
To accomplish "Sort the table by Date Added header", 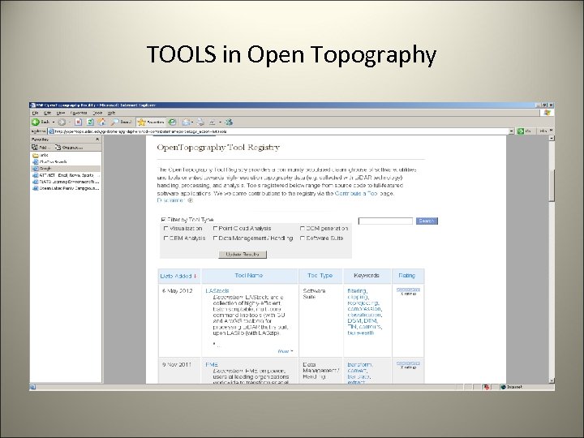I will coord(178,276).
